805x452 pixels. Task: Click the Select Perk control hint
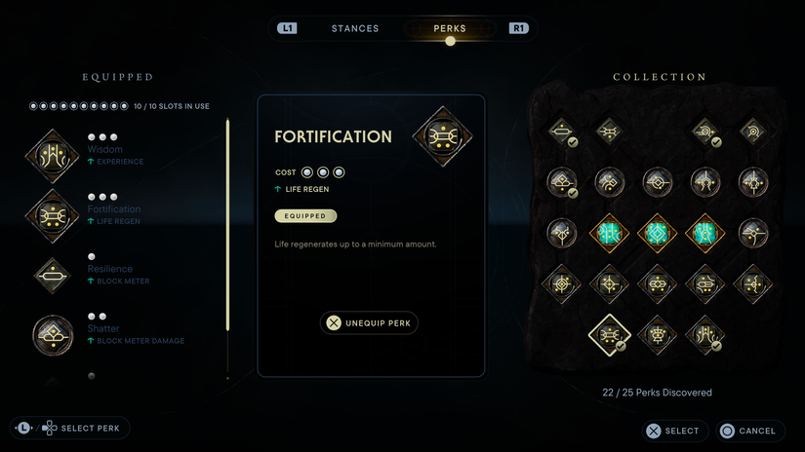click(x=70, y=428)
